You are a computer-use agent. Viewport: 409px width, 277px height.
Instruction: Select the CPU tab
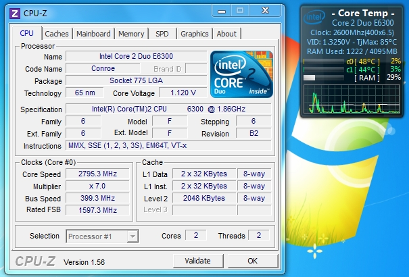[26, 33]
